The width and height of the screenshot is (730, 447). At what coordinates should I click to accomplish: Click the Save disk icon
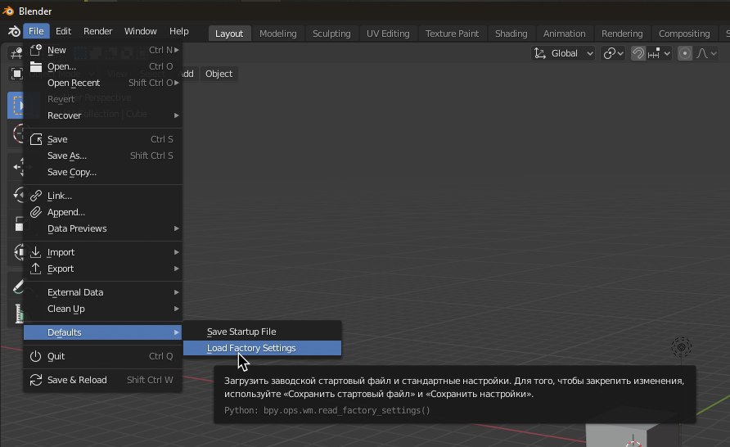pos(36,139)
